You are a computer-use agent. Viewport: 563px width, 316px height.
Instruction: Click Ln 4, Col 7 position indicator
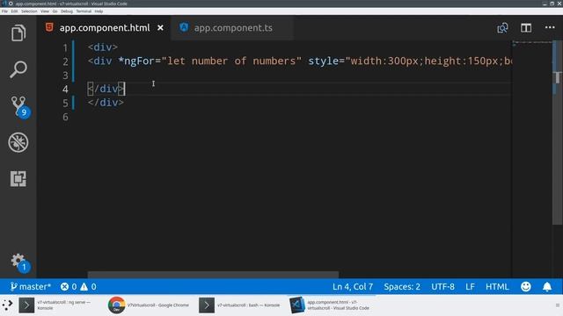pos(353,287)
